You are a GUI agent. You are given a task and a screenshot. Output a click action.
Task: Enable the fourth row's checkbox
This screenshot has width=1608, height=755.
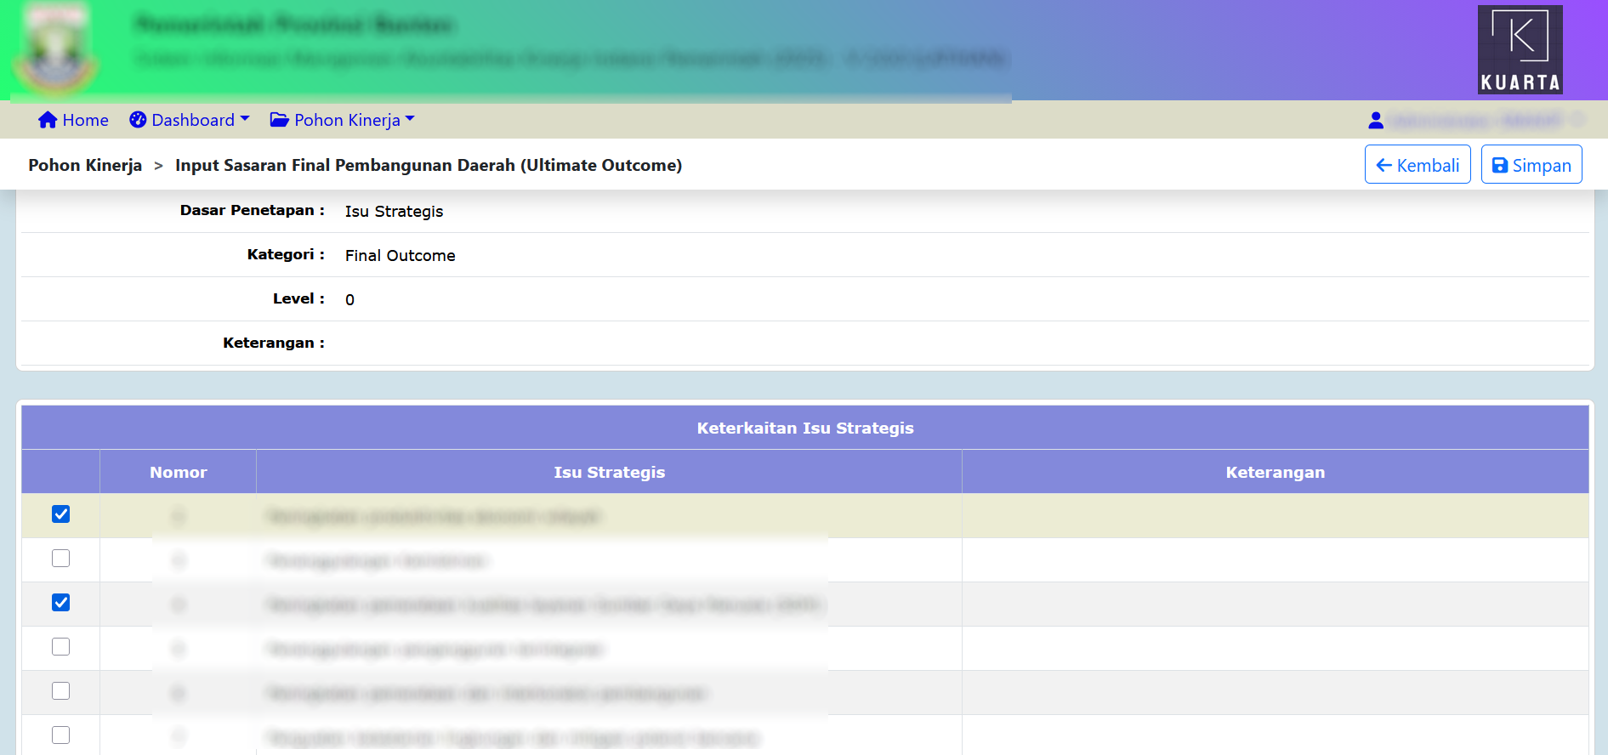click(x=60, y=647)
